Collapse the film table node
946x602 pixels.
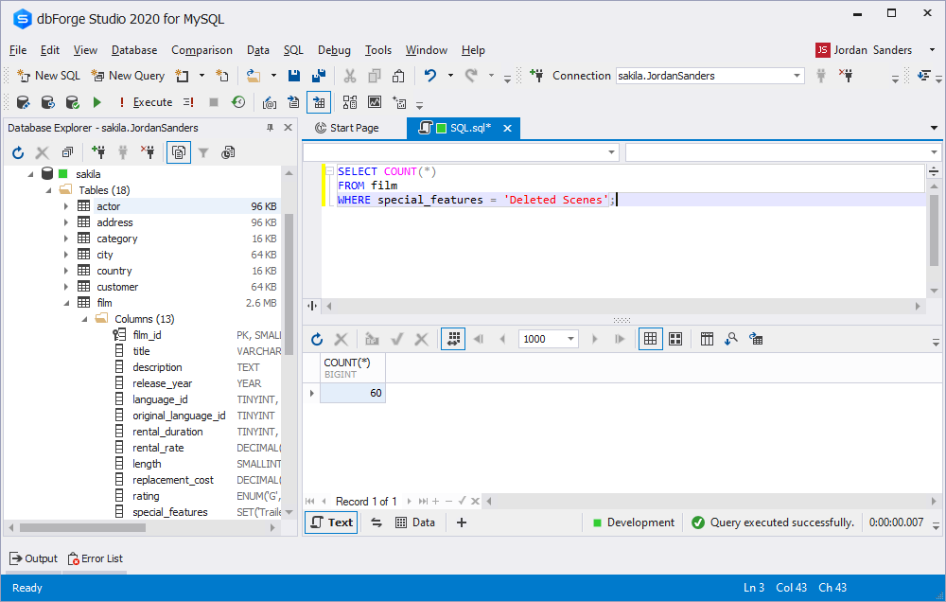point(66,303)
